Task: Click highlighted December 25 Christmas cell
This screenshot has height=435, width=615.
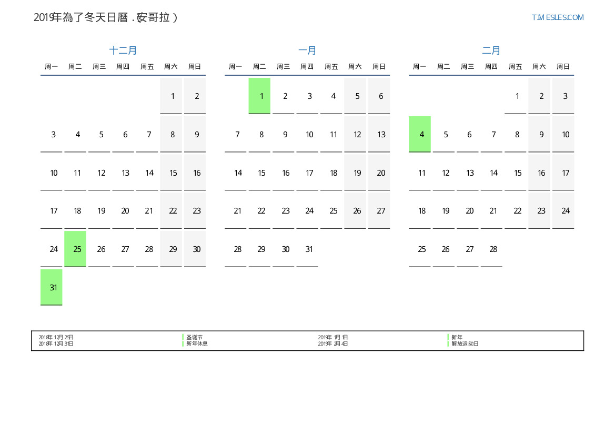Action: [x=75, y=249]
